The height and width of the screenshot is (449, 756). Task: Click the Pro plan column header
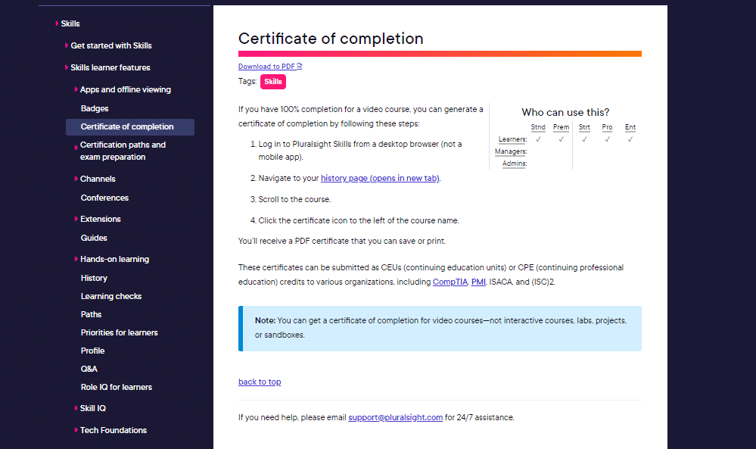(607, 127)
